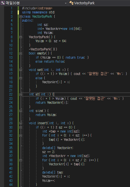Click the empty function name on line 12

click(x=41, y=53)
